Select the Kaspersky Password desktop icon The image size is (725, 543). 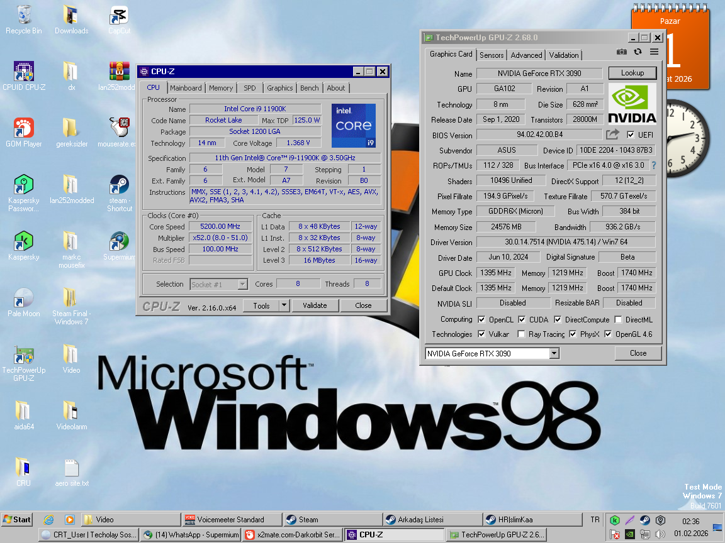point(23,193)
